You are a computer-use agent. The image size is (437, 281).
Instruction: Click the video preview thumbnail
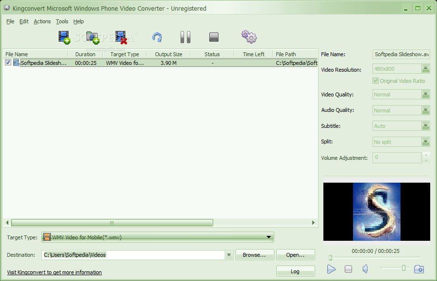point(376,212)
